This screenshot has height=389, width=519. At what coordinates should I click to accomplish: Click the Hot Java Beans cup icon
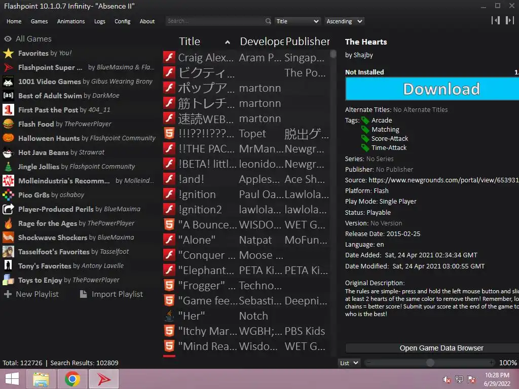tap(8, 152)
